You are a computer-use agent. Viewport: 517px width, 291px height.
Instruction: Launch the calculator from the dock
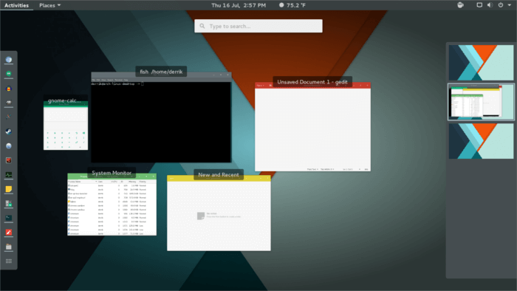click(9, 204)
